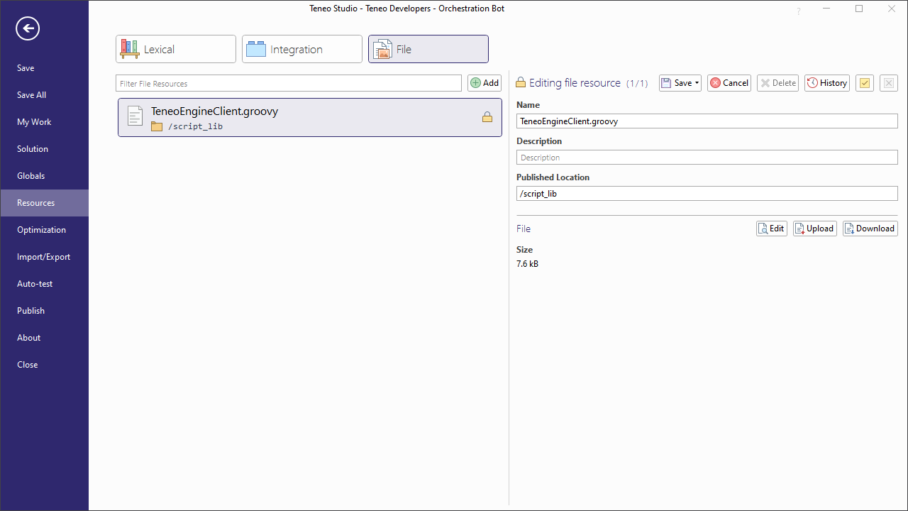Open Solution in the sidebar
Viewport: 908px width, 511px height.
tap(44, 149)
